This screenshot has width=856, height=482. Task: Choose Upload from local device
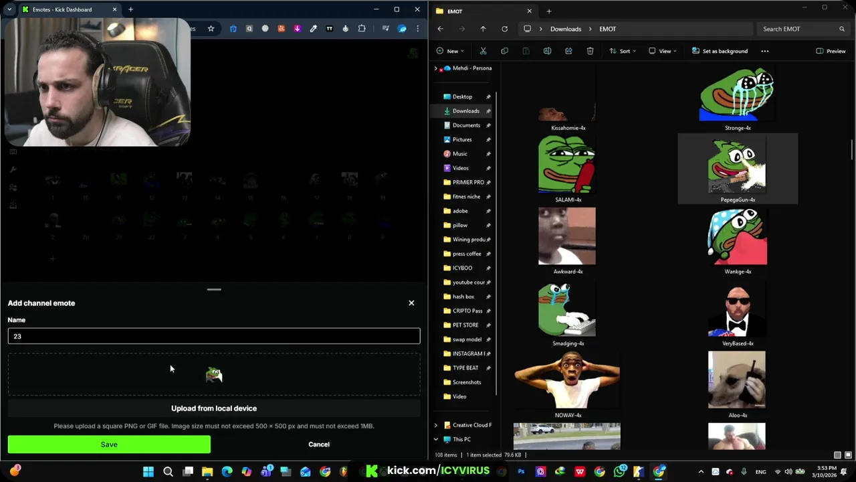(214, 408)
